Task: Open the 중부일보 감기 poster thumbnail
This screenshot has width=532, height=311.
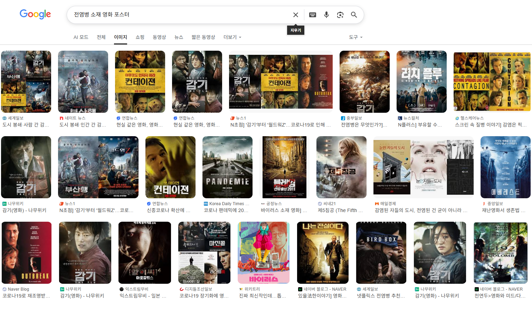Action: click(364, 82)
